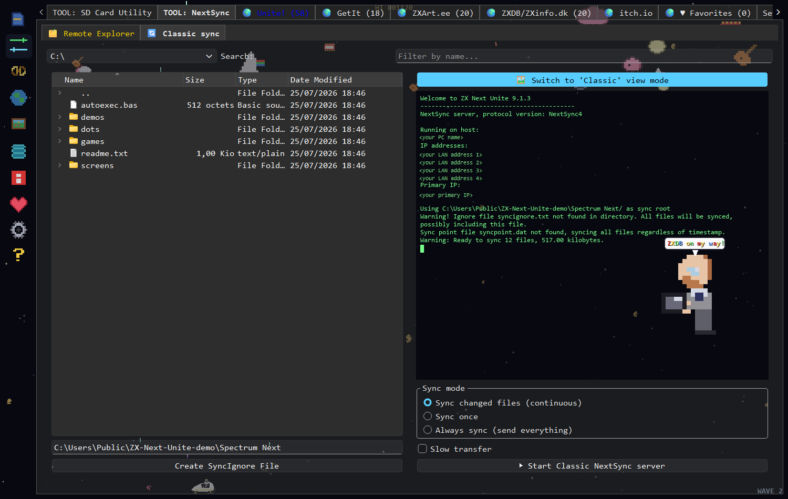This screenshot has height=499, width=788.
Task: Click the picture icon in Switch view button
Action: [521, 80]
